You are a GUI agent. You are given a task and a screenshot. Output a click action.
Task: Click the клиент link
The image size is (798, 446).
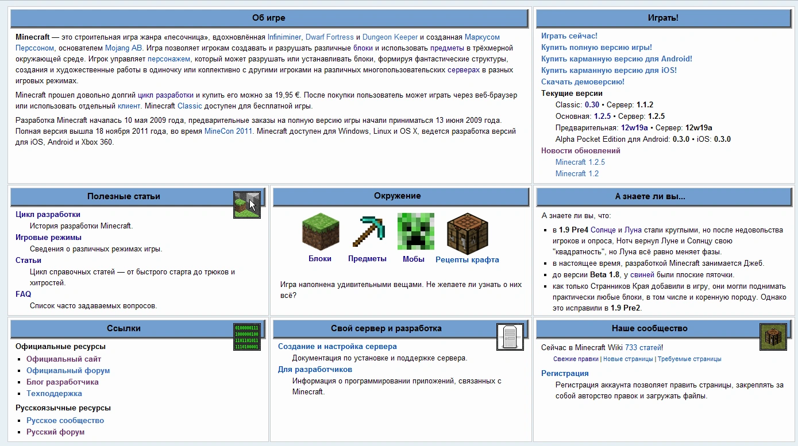coord(129,106)
